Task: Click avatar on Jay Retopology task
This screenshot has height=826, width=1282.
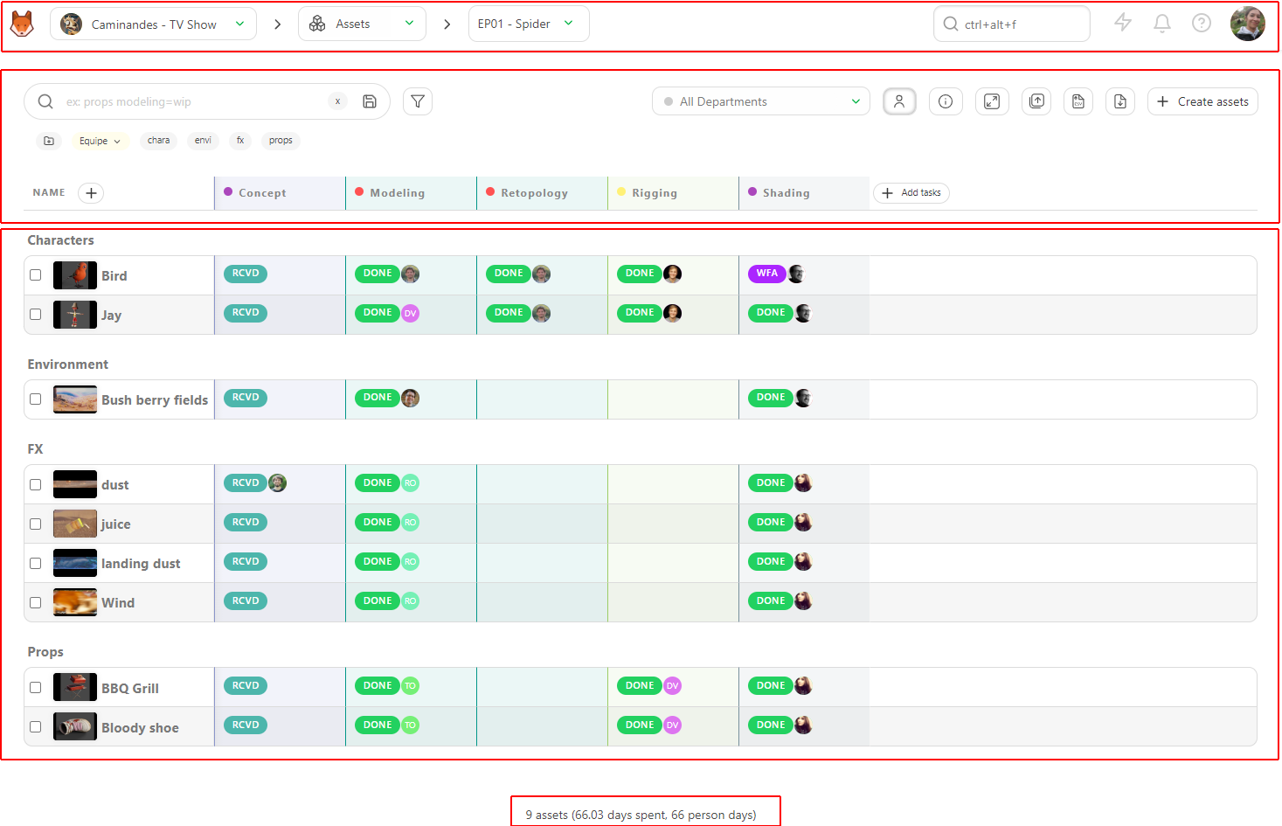Action: pyautogui.click(x=541, y=313)
